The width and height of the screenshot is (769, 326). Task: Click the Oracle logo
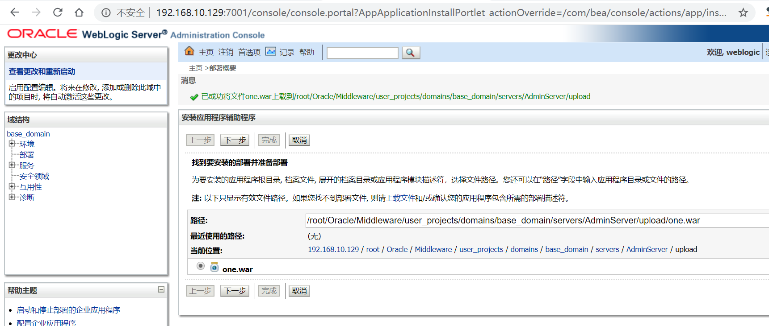point(42,34)
